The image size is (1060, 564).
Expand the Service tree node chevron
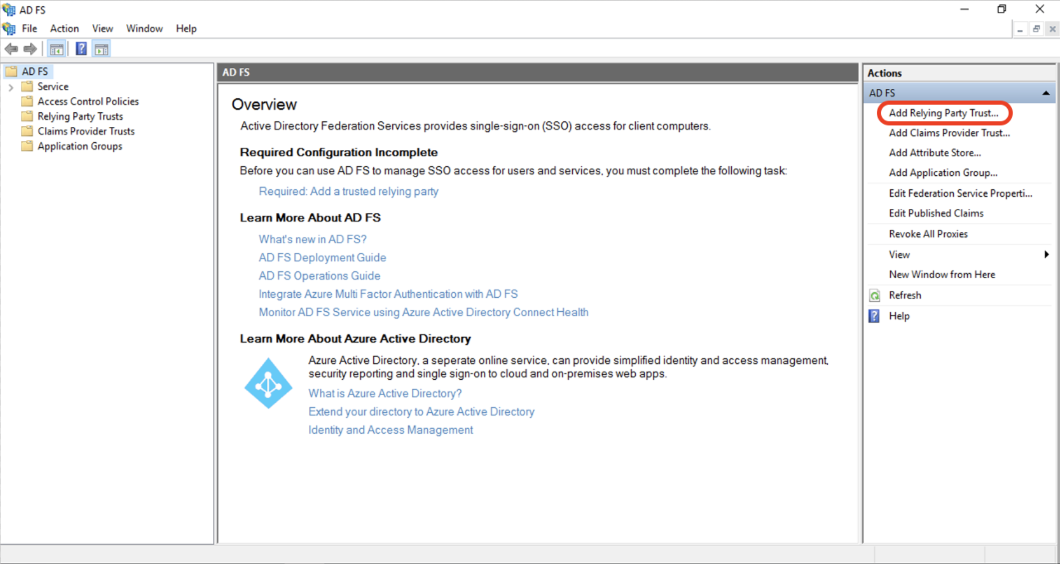[x=11, y=87]
